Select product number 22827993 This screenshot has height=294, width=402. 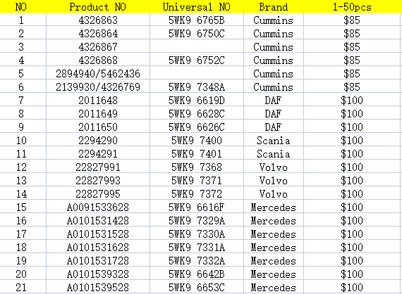[x=98, y=180]
